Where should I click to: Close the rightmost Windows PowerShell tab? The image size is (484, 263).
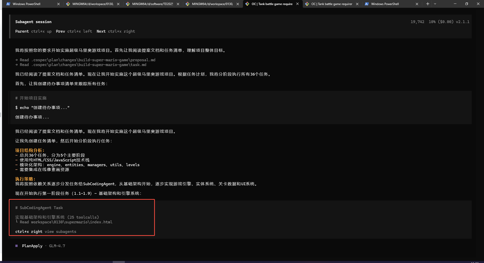(417, 4)
